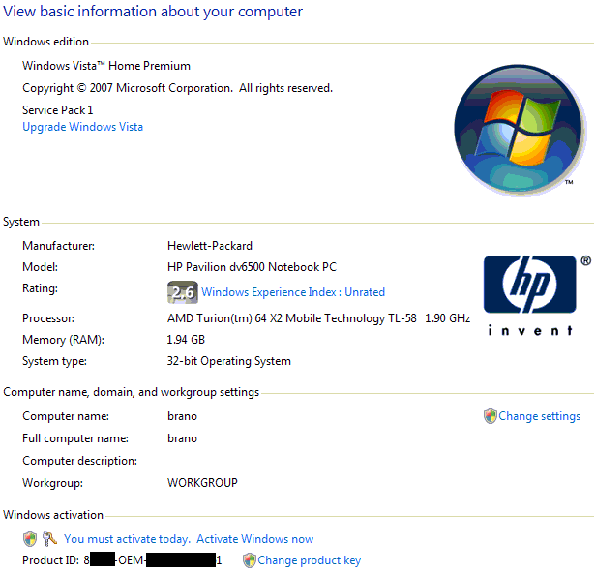Click the Rating: label
595x573 pixels.
click(x=41, y=288)
